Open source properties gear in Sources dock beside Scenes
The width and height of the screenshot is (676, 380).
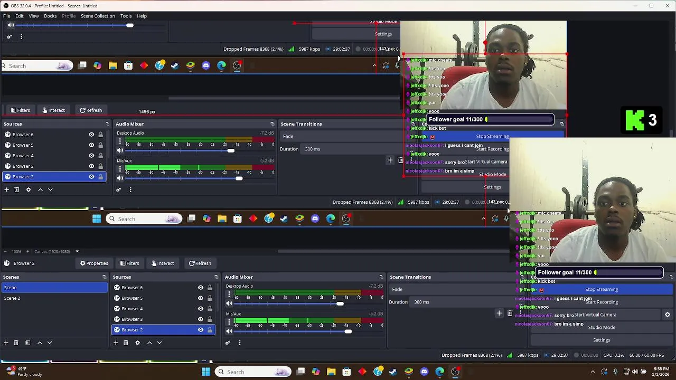[x=137, y=343]
